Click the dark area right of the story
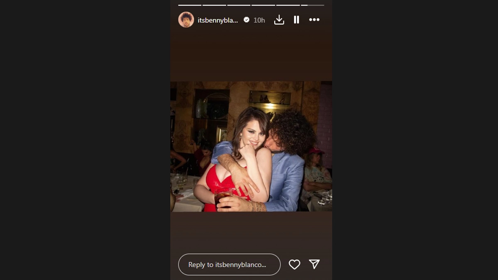The height and width of the screenshot is (280, 498). [415, 140]
